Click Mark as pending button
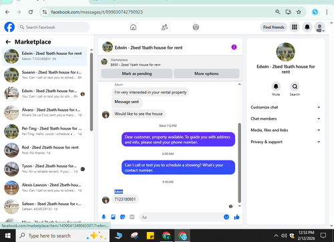The width and height of the screenshot is (334, 242). click(137, 74)
